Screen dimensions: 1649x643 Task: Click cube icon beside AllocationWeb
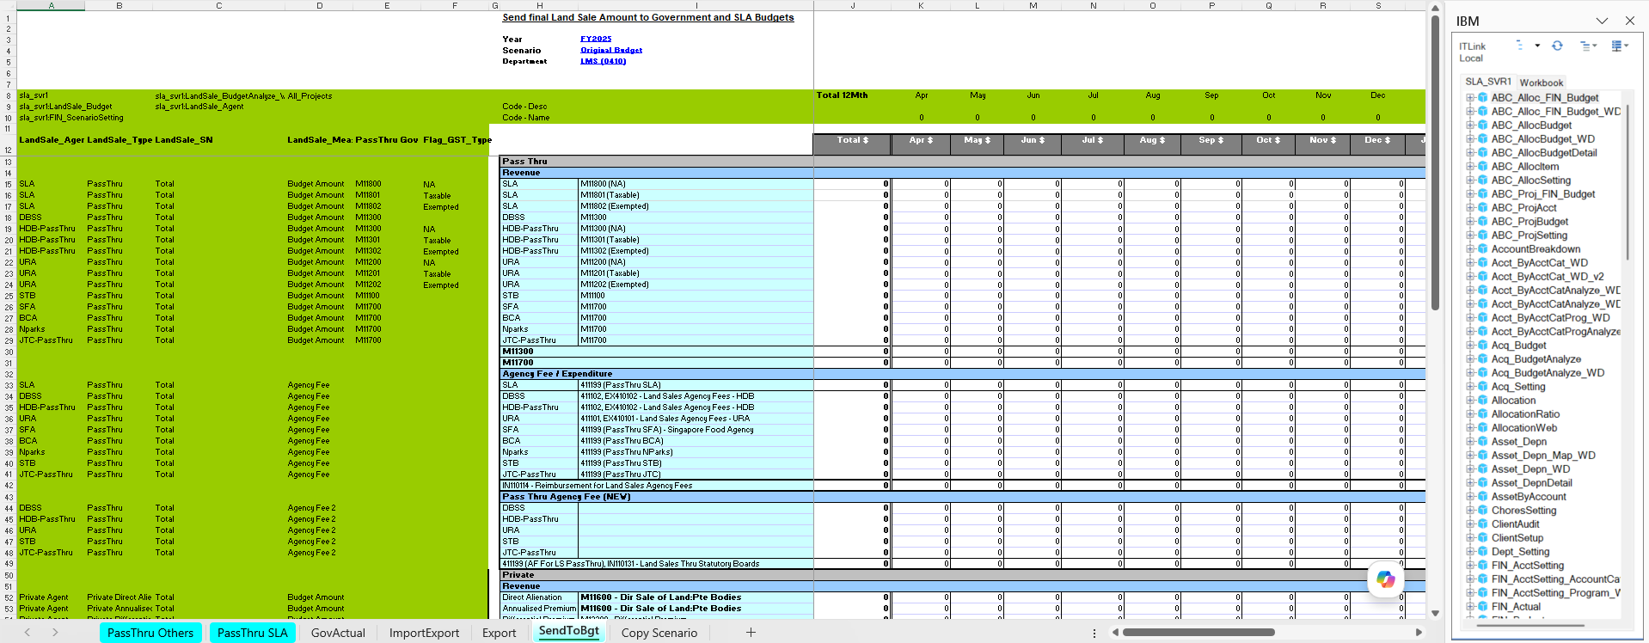[1482, 428]
